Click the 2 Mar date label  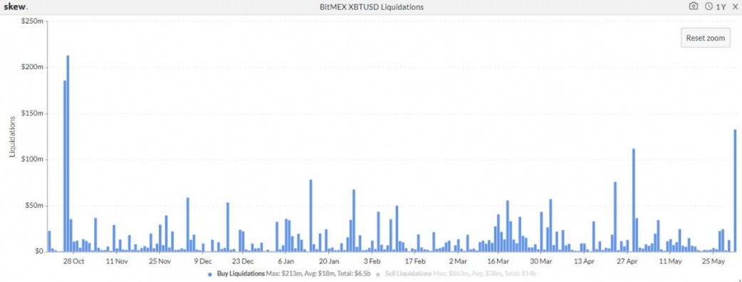pos(458,261)
